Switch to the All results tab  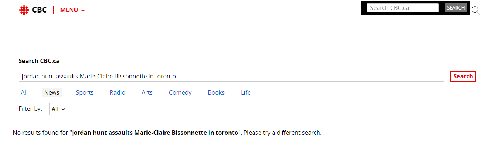point(24,92)
